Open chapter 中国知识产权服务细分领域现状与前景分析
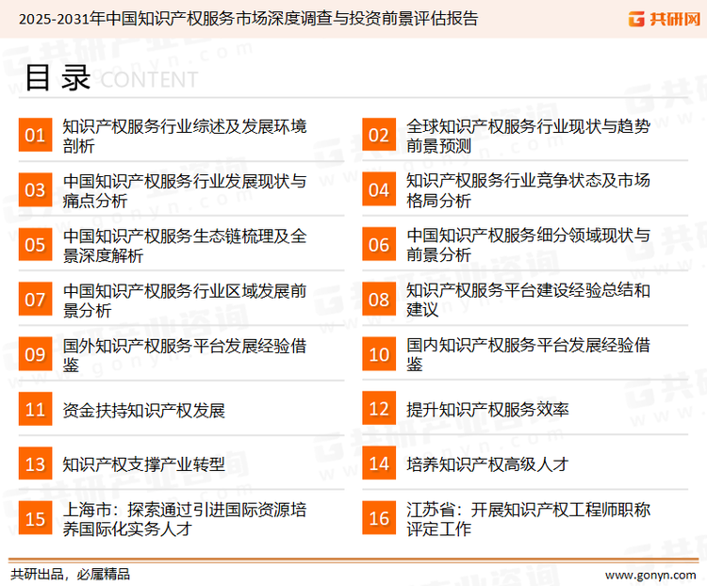Viewport: 707px width, 586px height. [x=528, y=245]
